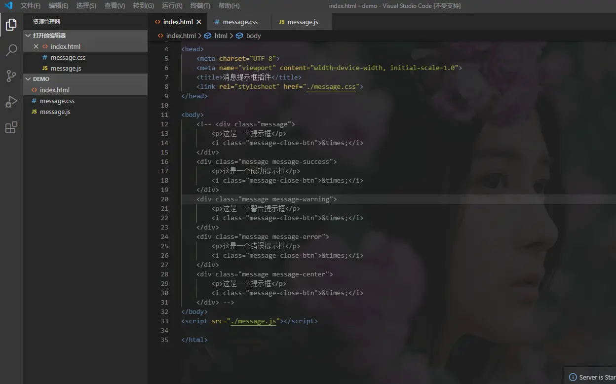The image size is (616, 384).
Task: Click the message-center div line
Action: [x=265, y=274]
